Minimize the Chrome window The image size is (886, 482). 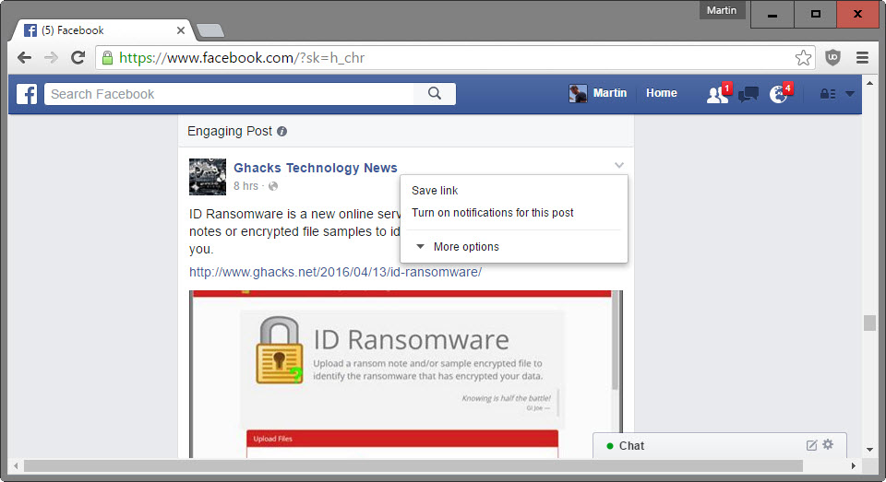772,14
